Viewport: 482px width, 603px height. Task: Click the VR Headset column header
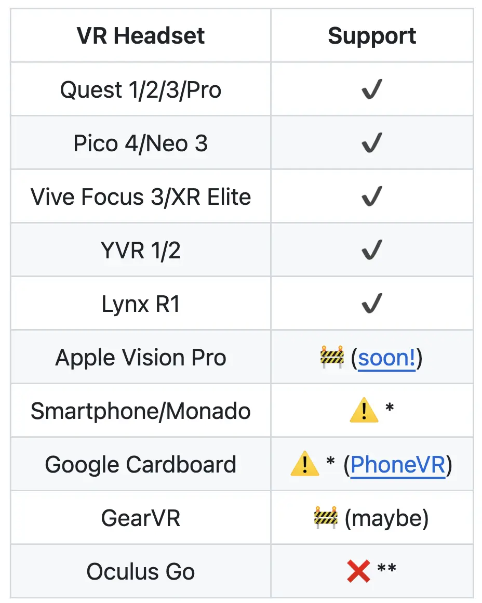141,36
